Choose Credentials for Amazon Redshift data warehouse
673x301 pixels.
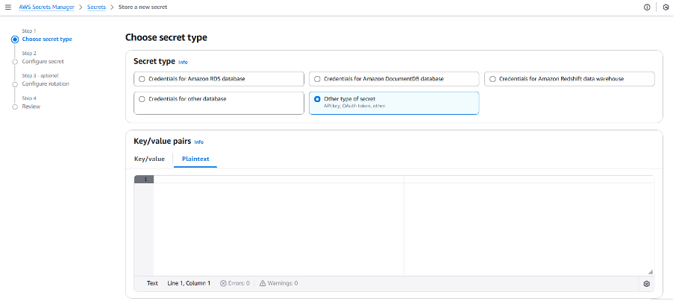[492, 78]
